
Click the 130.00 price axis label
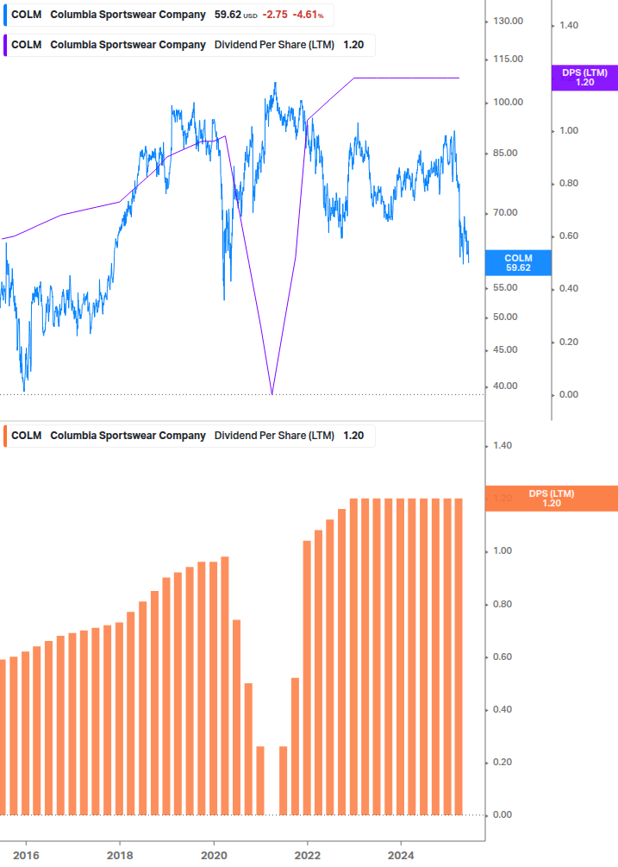coord(508,21)
